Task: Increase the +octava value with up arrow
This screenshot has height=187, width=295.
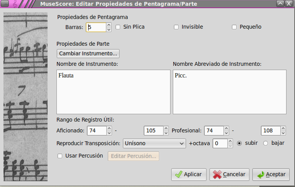Action: 230,141
